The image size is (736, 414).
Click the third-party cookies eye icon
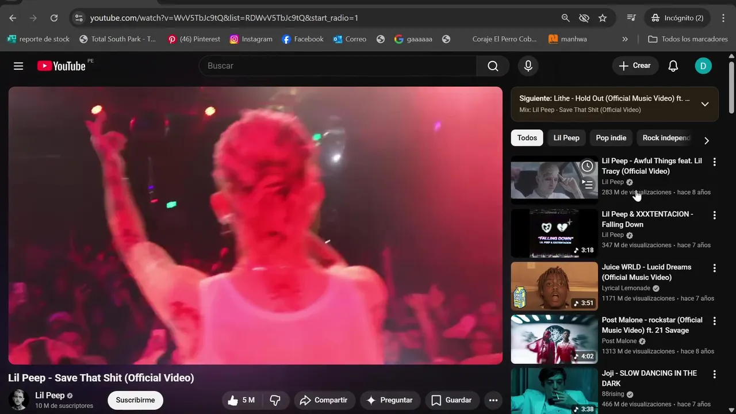pos(584,18)
